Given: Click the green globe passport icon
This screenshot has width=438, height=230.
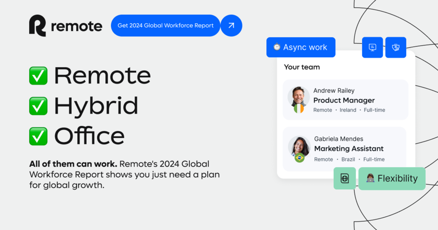Looking at the screenshot, I should (x=344, y=178).
